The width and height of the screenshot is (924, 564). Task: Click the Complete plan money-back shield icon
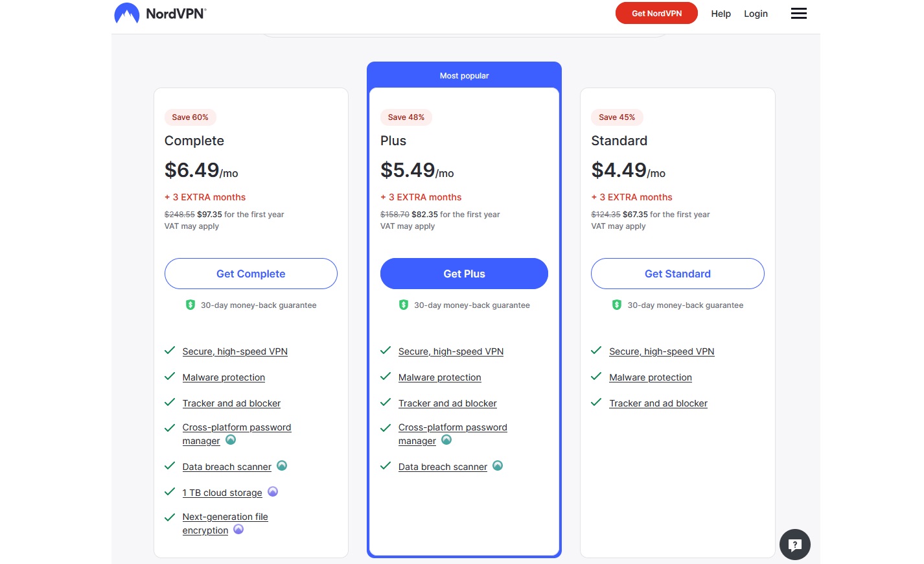(191, 305)
